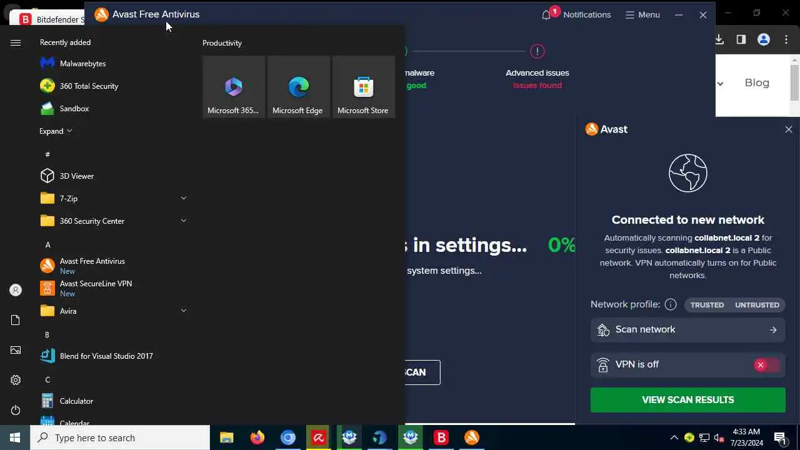
Task: Open Bitdefender from the taskbar
Action: [441, 437]
